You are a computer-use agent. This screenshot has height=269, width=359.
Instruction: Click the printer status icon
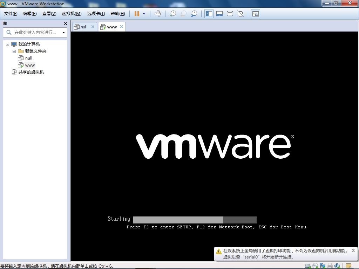tap(330, 266)
